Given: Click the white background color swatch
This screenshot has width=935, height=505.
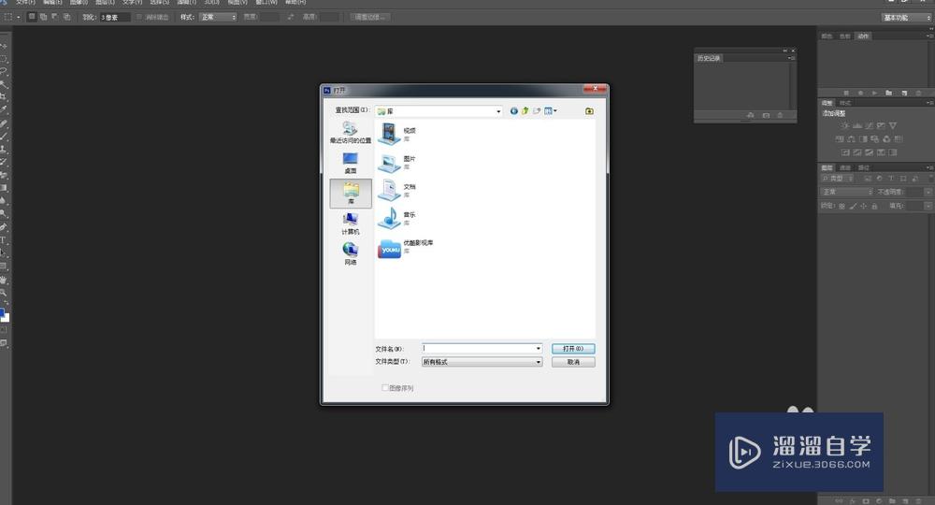Looking at the screenshot, I should coord(7,318).
